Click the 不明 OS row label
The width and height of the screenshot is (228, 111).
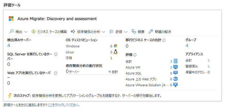tap(69, 58)
